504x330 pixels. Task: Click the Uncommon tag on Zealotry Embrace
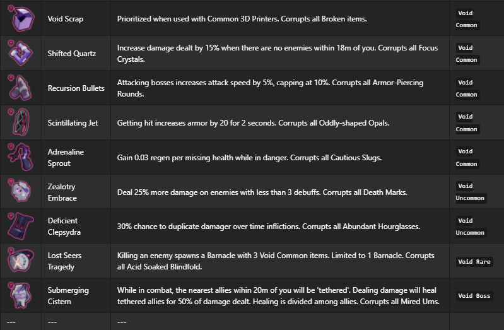[471, 198]
